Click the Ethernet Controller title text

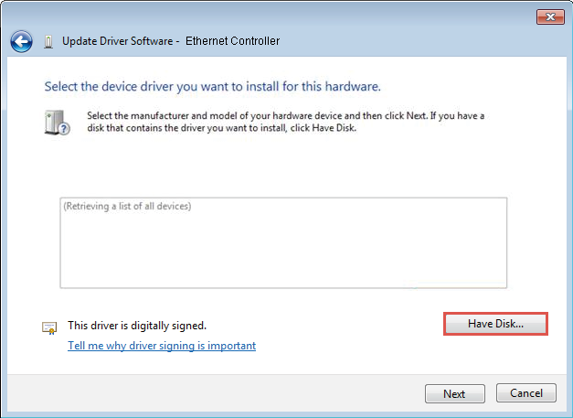click(x=232, y=41)
